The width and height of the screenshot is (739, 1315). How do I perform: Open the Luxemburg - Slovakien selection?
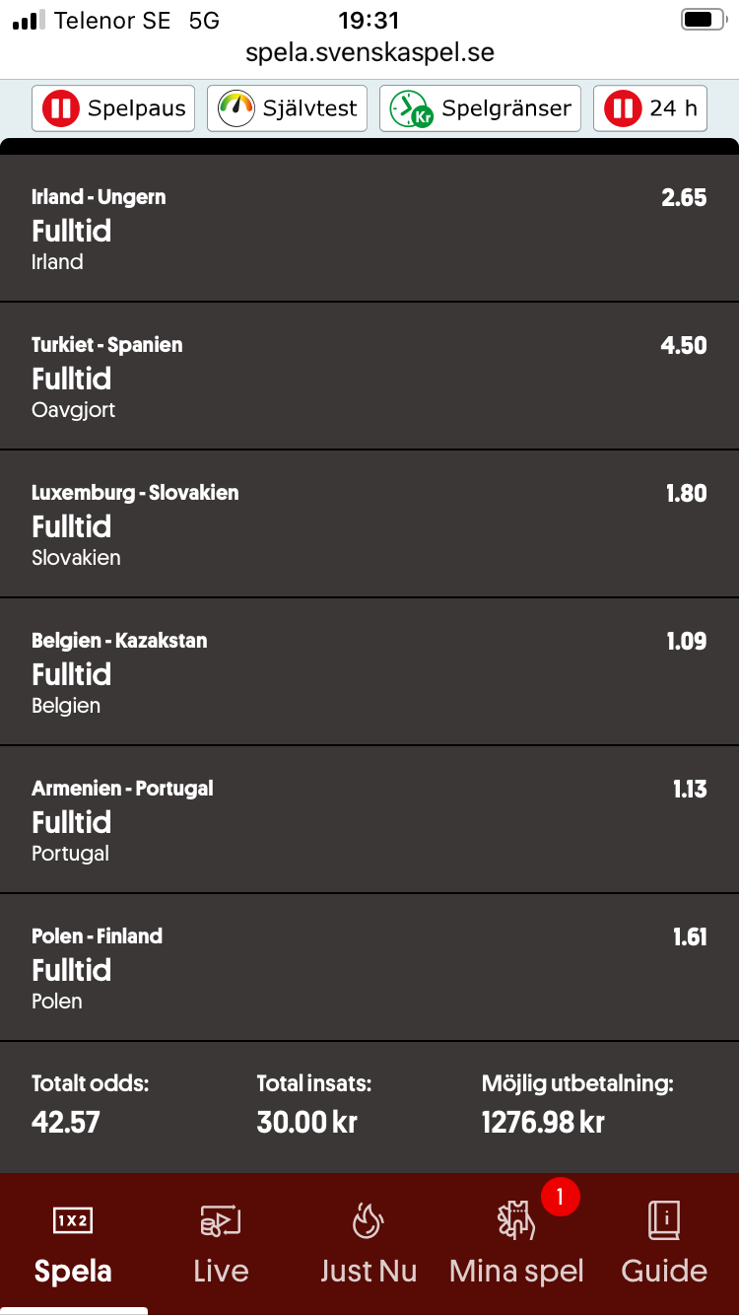pos(369,524)
